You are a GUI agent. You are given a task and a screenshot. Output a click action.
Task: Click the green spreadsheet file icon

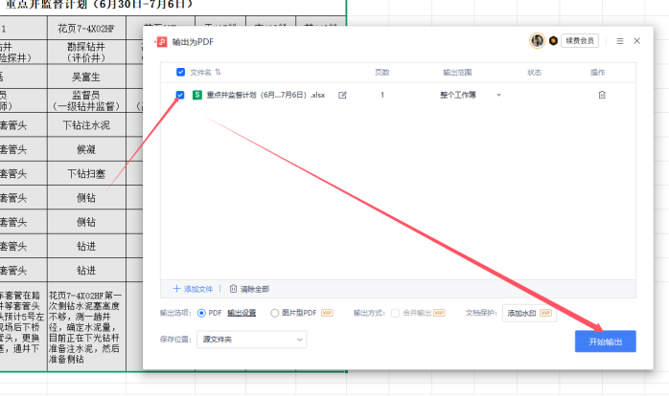[197, 95]
